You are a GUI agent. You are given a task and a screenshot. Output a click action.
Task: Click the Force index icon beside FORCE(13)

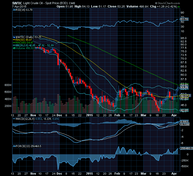click(x=14, y=146)
